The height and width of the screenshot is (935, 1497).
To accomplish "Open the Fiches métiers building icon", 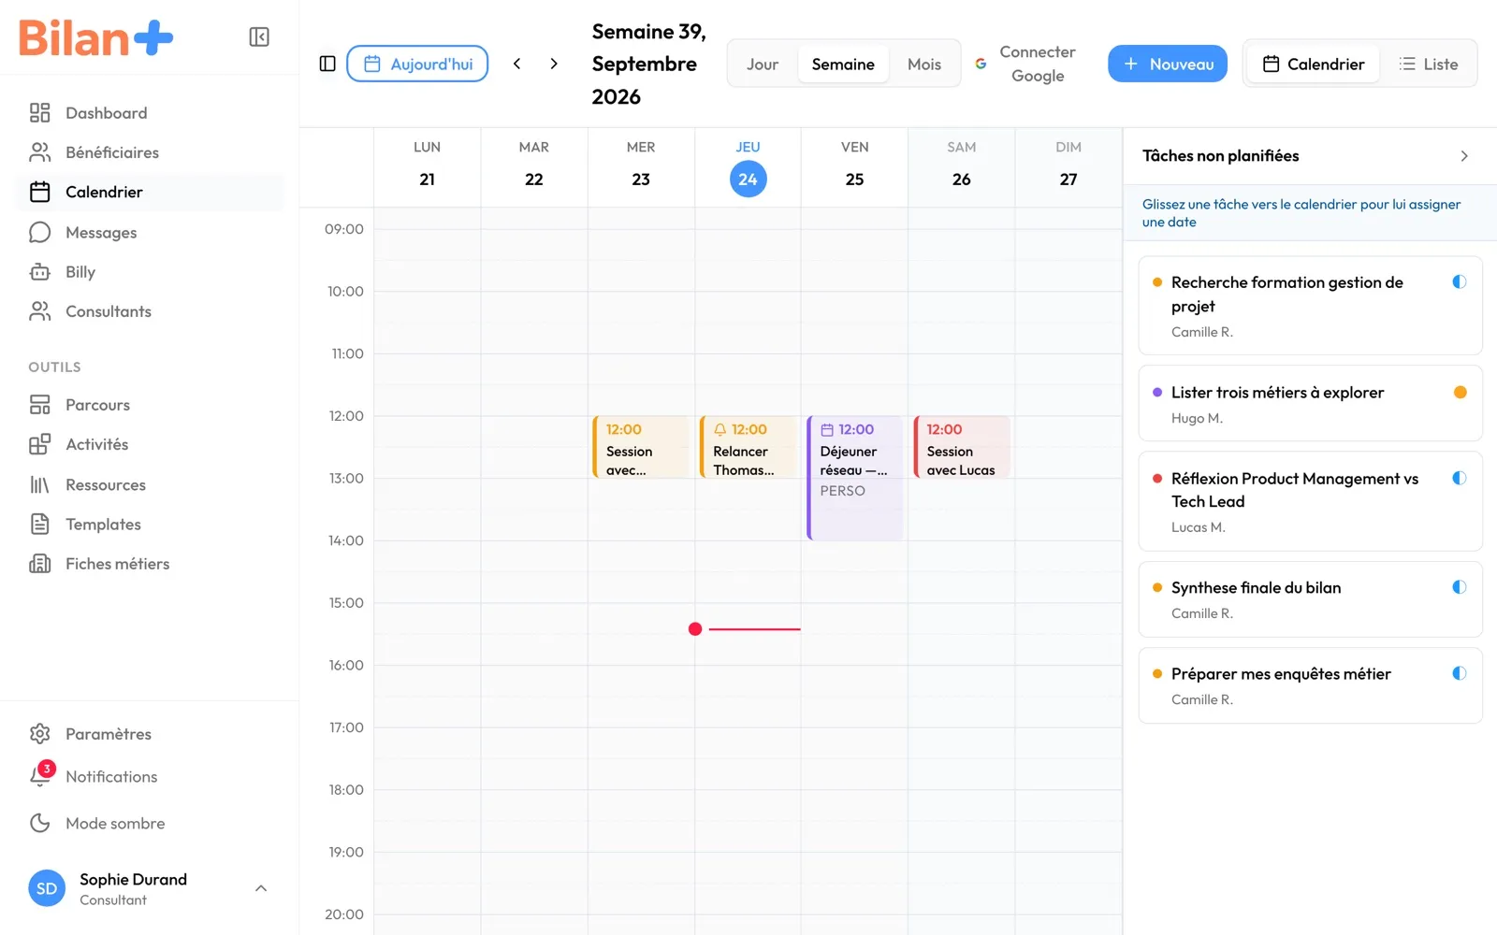I will pos(39,564).
